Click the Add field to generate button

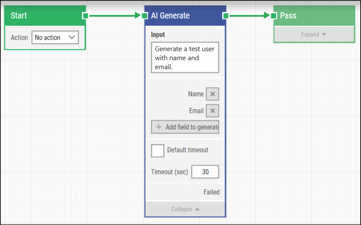tap(185, 127)
